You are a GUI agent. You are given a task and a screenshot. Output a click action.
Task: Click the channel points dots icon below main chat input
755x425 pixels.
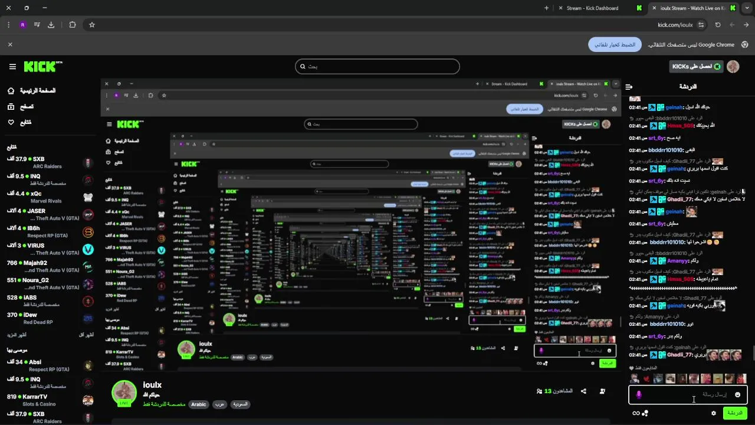coord(645,413)
